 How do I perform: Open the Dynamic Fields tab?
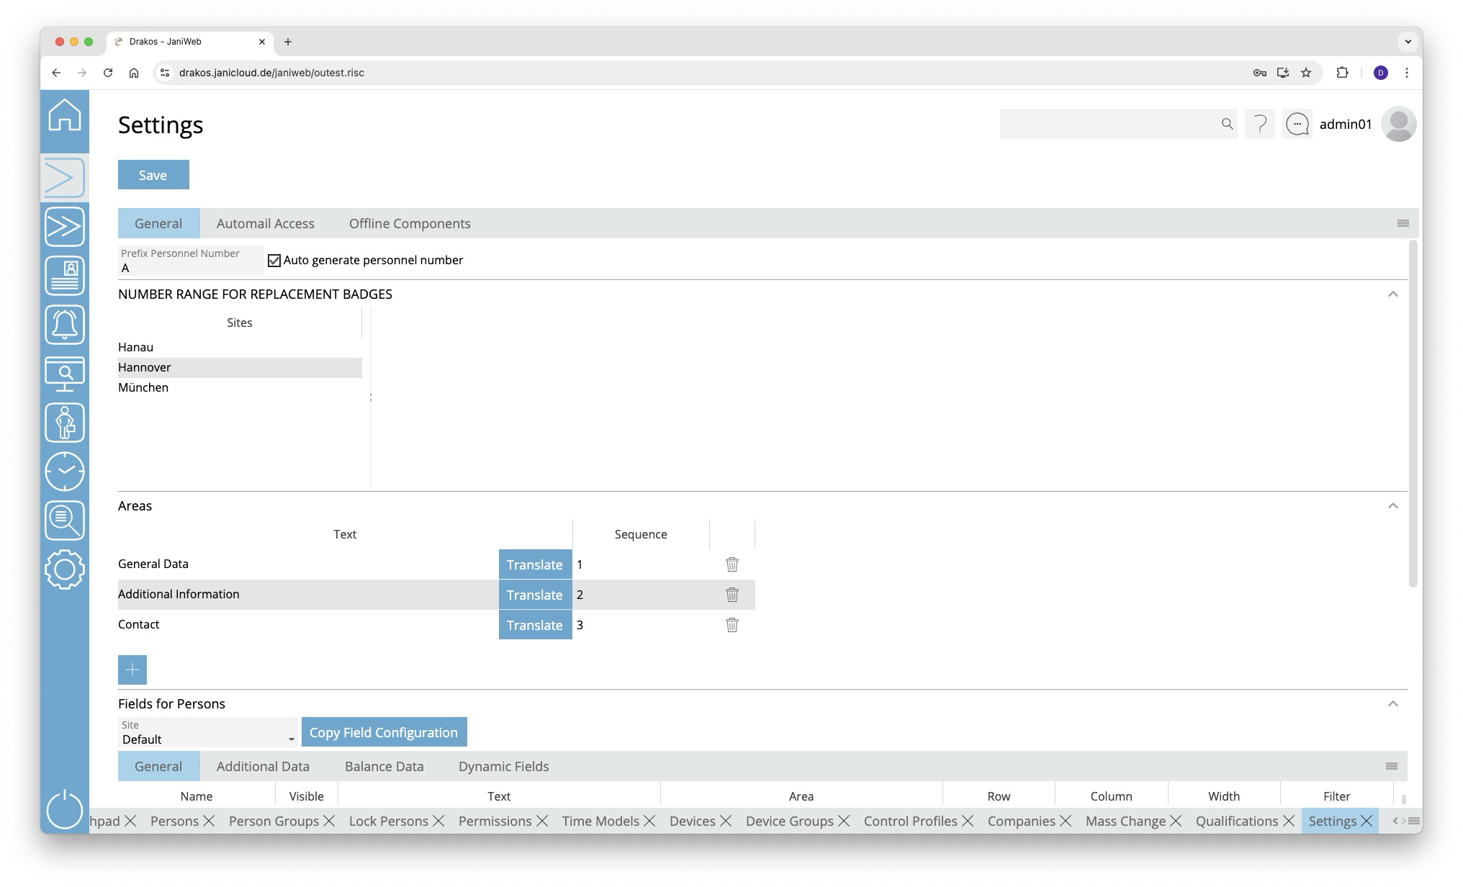point(503,767)
